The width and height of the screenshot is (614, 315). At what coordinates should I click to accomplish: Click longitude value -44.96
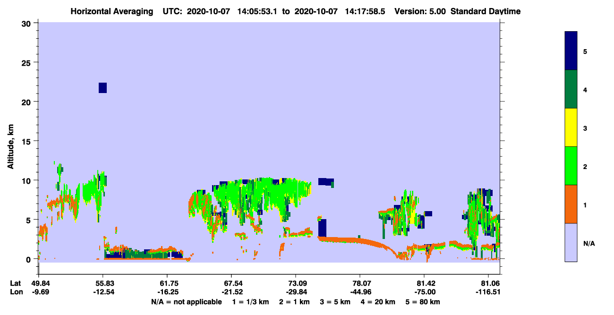pos(360,292)
